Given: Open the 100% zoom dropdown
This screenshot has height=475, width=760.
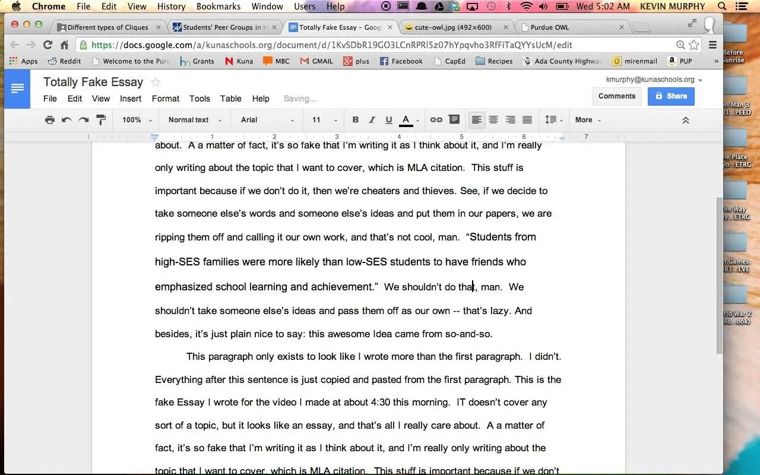Looking at the screenshot, I should 137,120.
